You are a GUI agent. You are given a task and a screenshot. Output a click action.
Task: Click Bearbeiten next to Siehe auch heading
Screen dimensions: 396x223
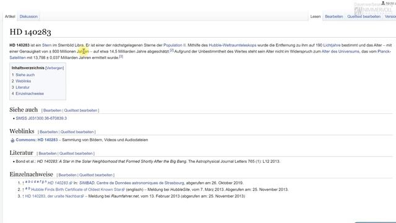pos(52,110)
